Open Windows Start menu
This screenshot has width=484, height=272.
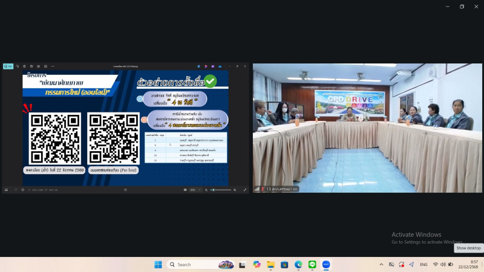158,265
